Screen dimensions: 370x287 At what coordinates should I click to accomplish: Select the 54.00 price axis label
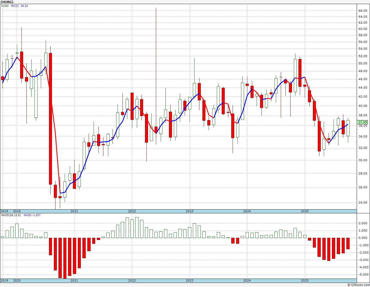(363, 49)
